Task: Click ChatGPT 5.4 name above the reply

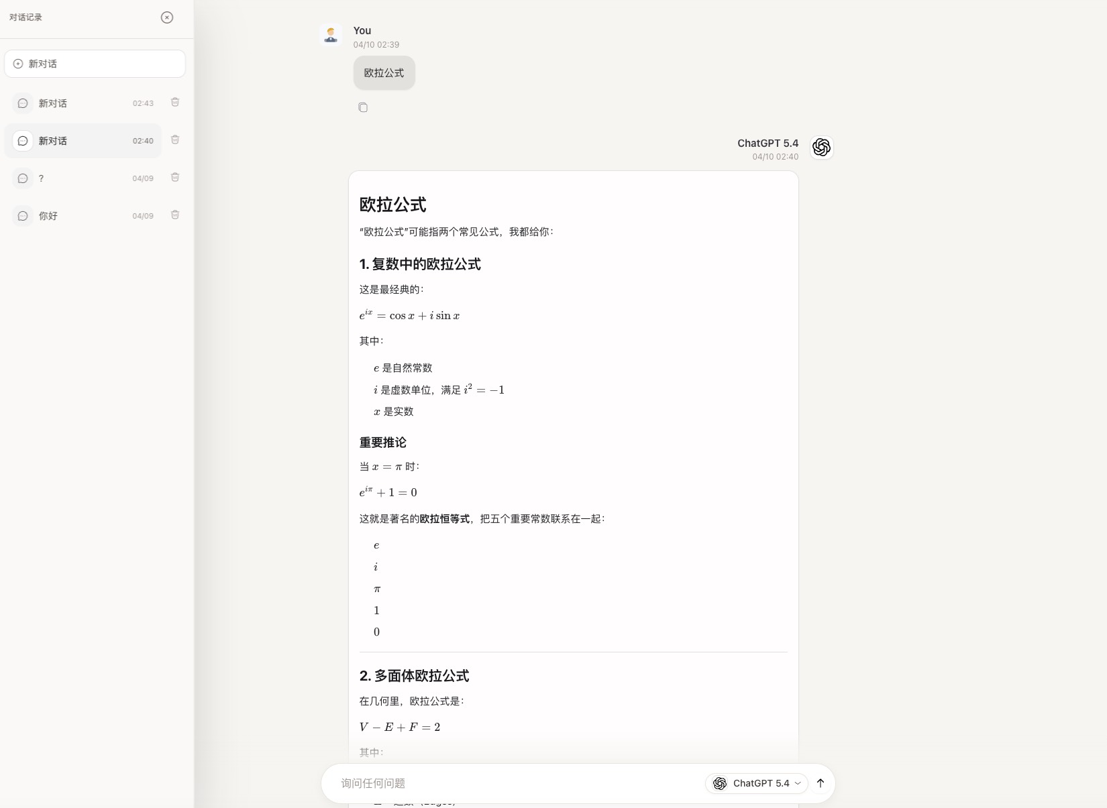Action: [768, 143]
